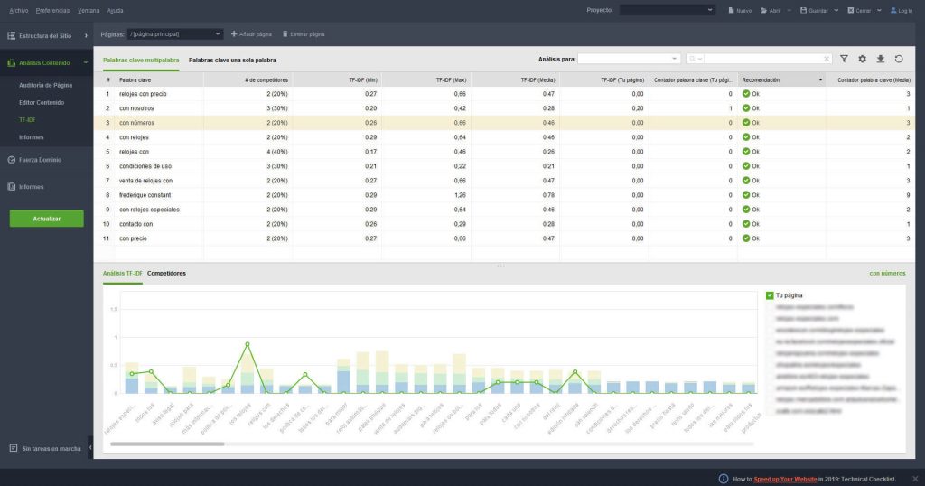Select the Análisis TF-IDF chart tab

coord(123,274)
